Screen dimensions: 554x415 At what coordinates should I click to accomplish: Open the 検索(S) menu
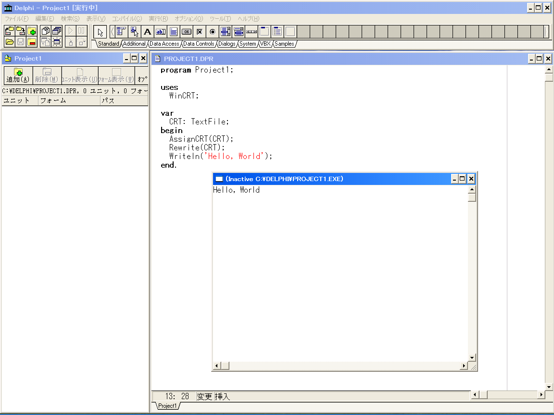[x=70, y=19]
